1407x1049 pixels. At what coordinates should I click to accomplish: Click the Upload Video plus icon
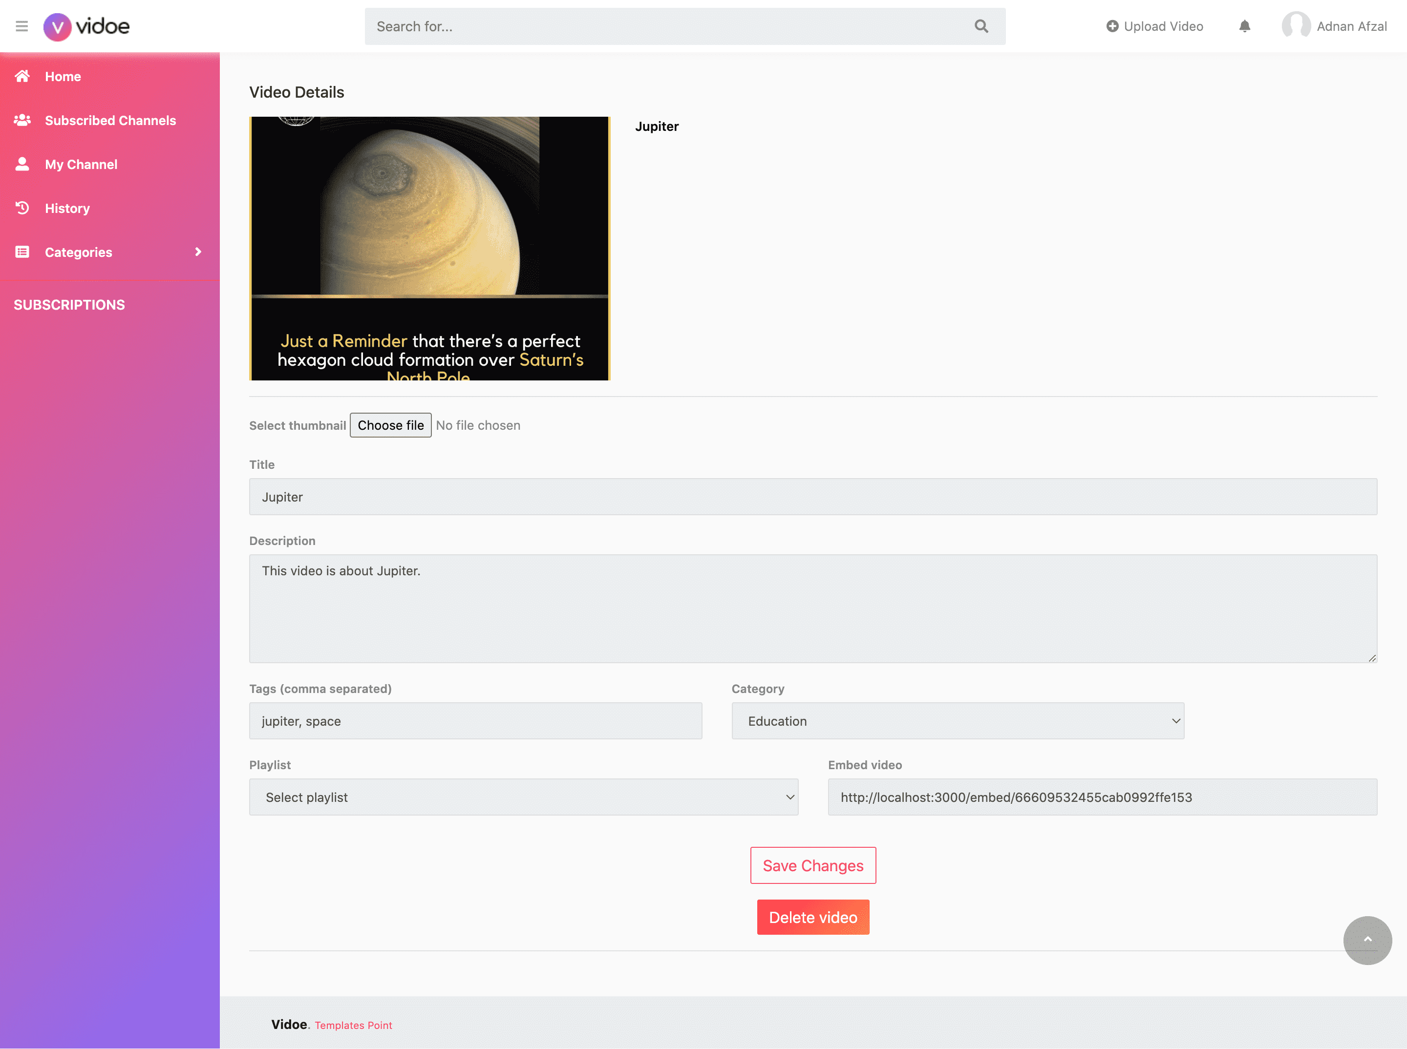pyautogui.click(x=1112, y=26)
